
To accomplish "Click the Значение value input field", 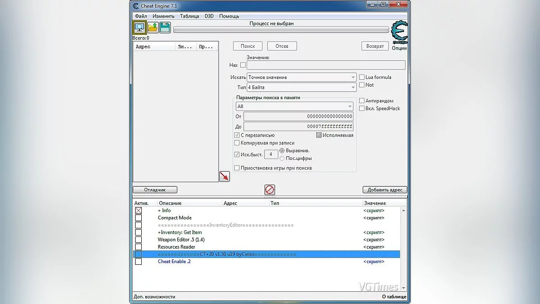I will click(326, 65).
